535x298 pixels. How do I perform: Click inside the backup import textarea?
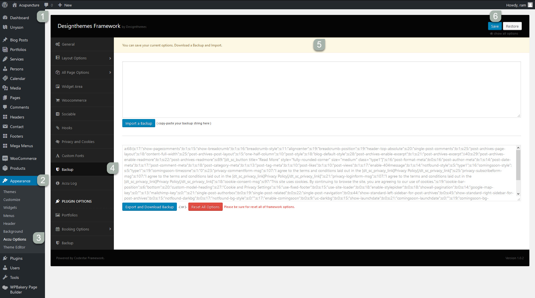coord(321,89)
